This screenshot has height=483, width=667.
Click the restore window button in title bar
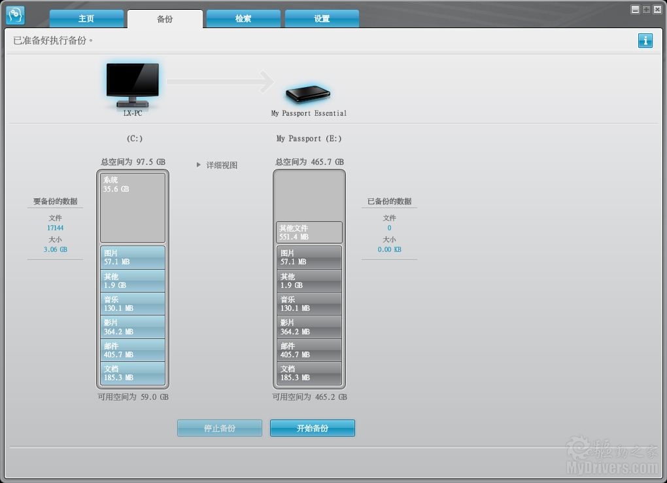point(646,9)
